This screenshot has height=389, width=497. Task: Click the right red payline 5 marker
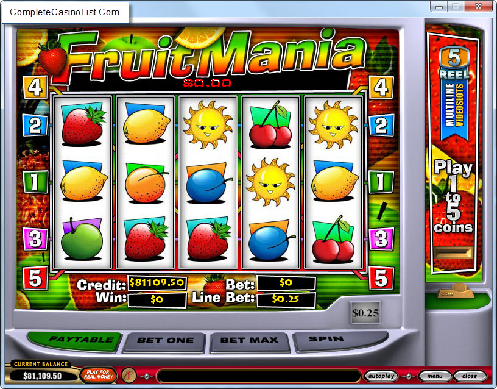(381, 278)
